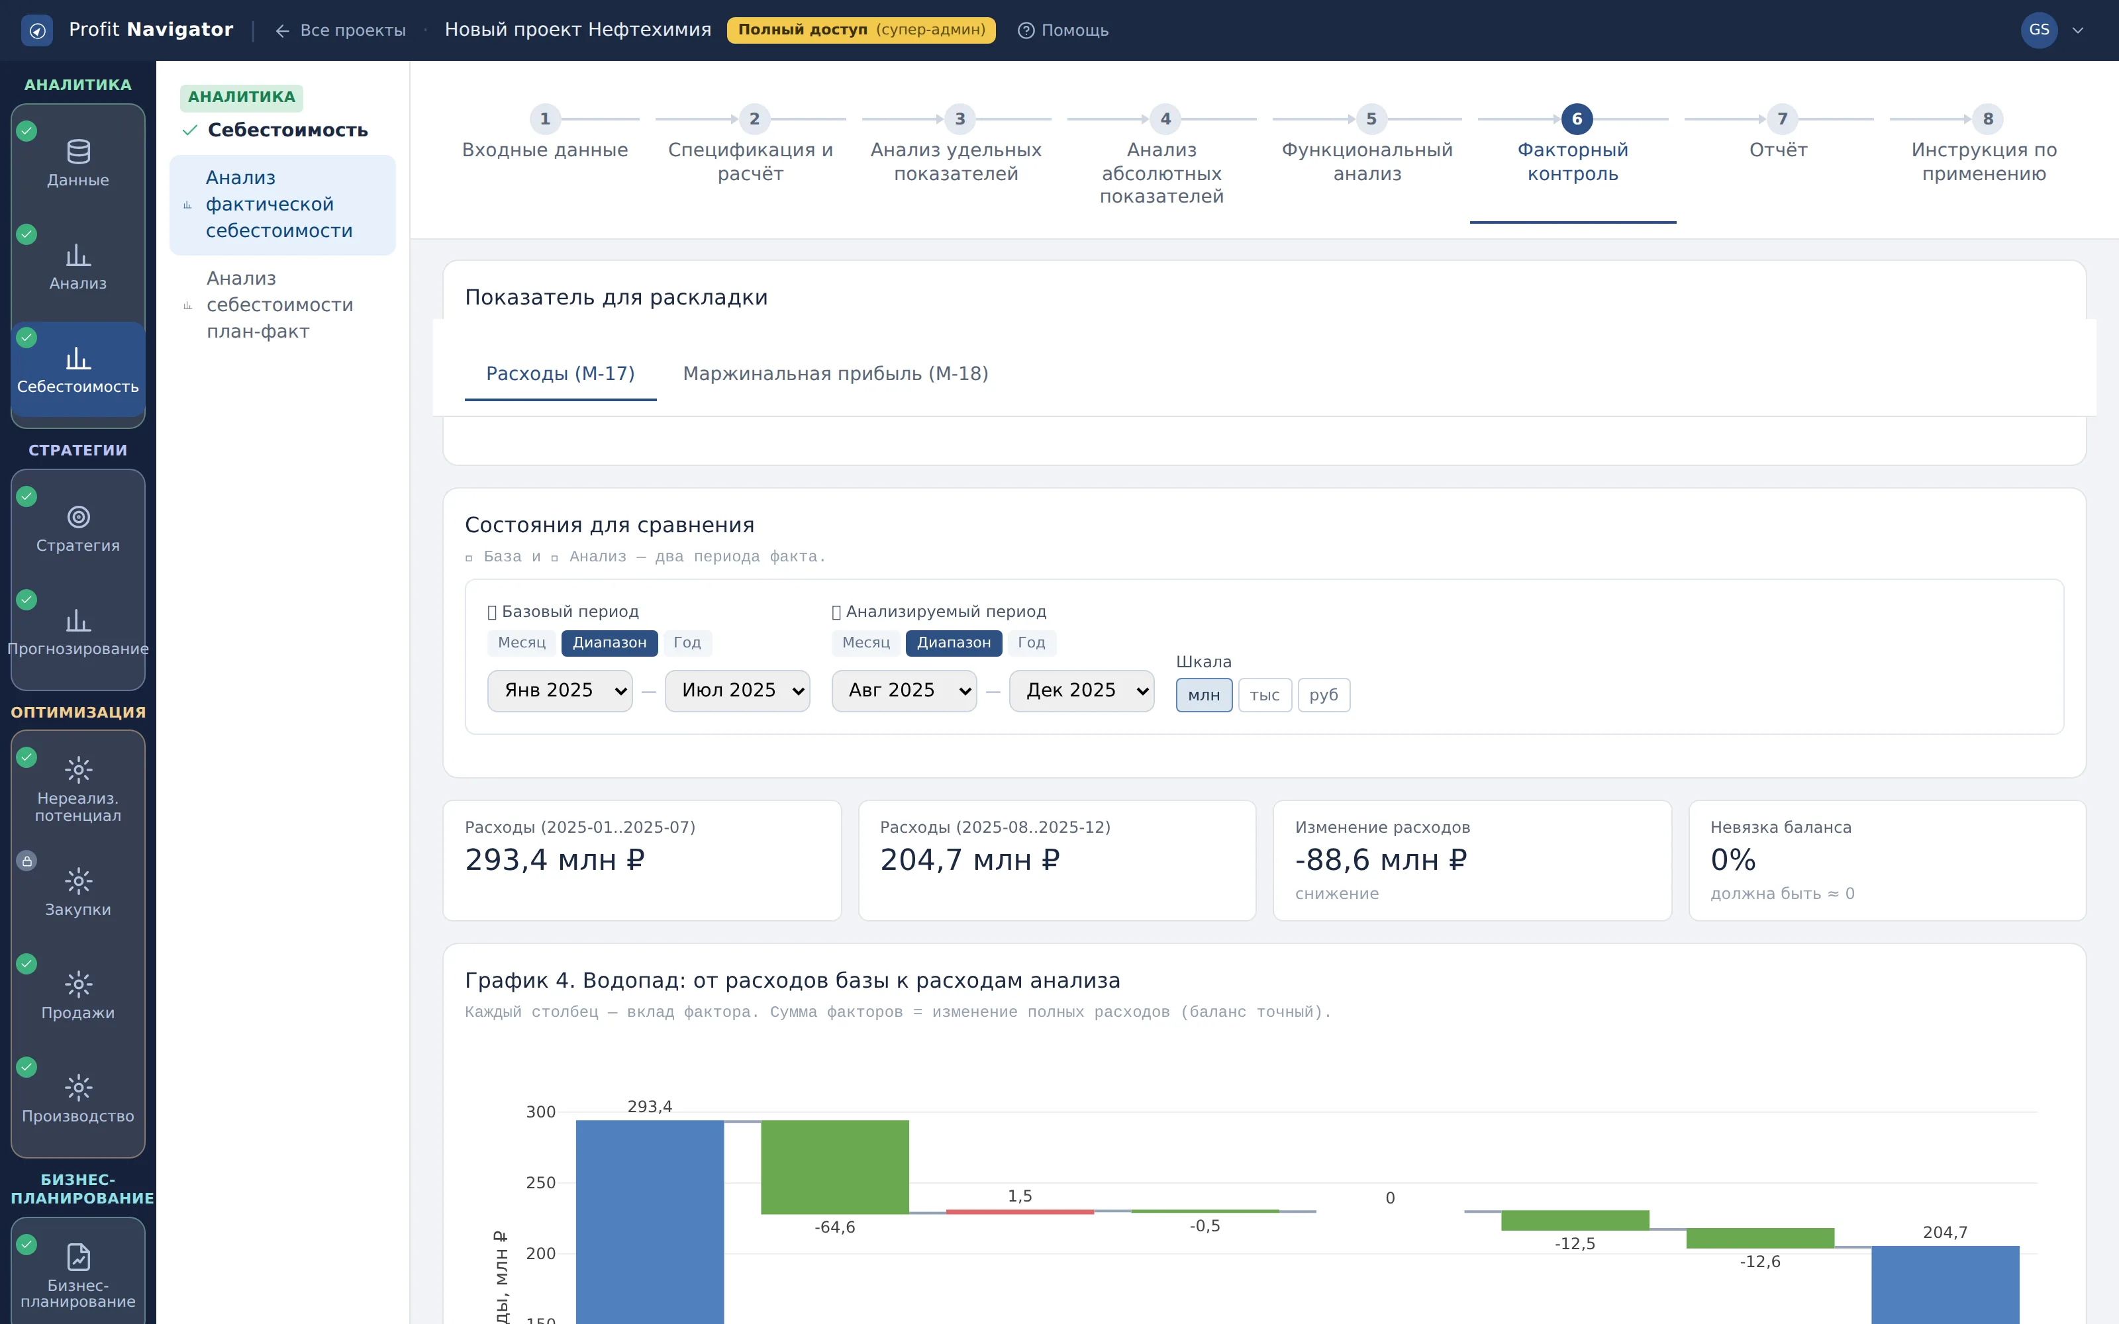Open the Производство gear icon
The width and height of the screenshot is (2119, 1324).
(78, 1088)
